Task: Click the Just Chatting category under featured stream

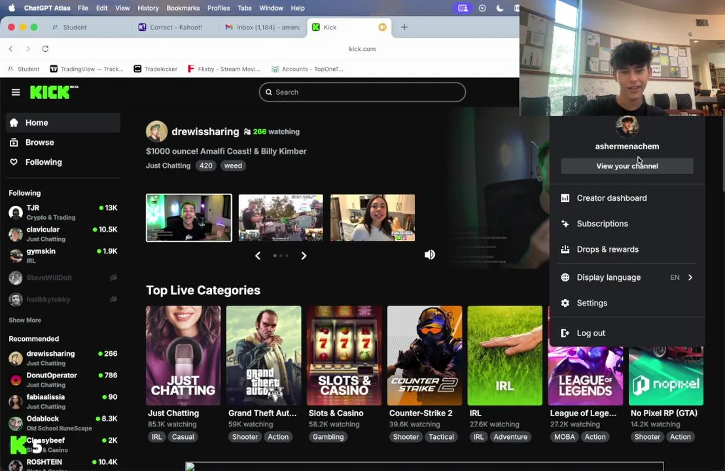Action: point(168,166)
